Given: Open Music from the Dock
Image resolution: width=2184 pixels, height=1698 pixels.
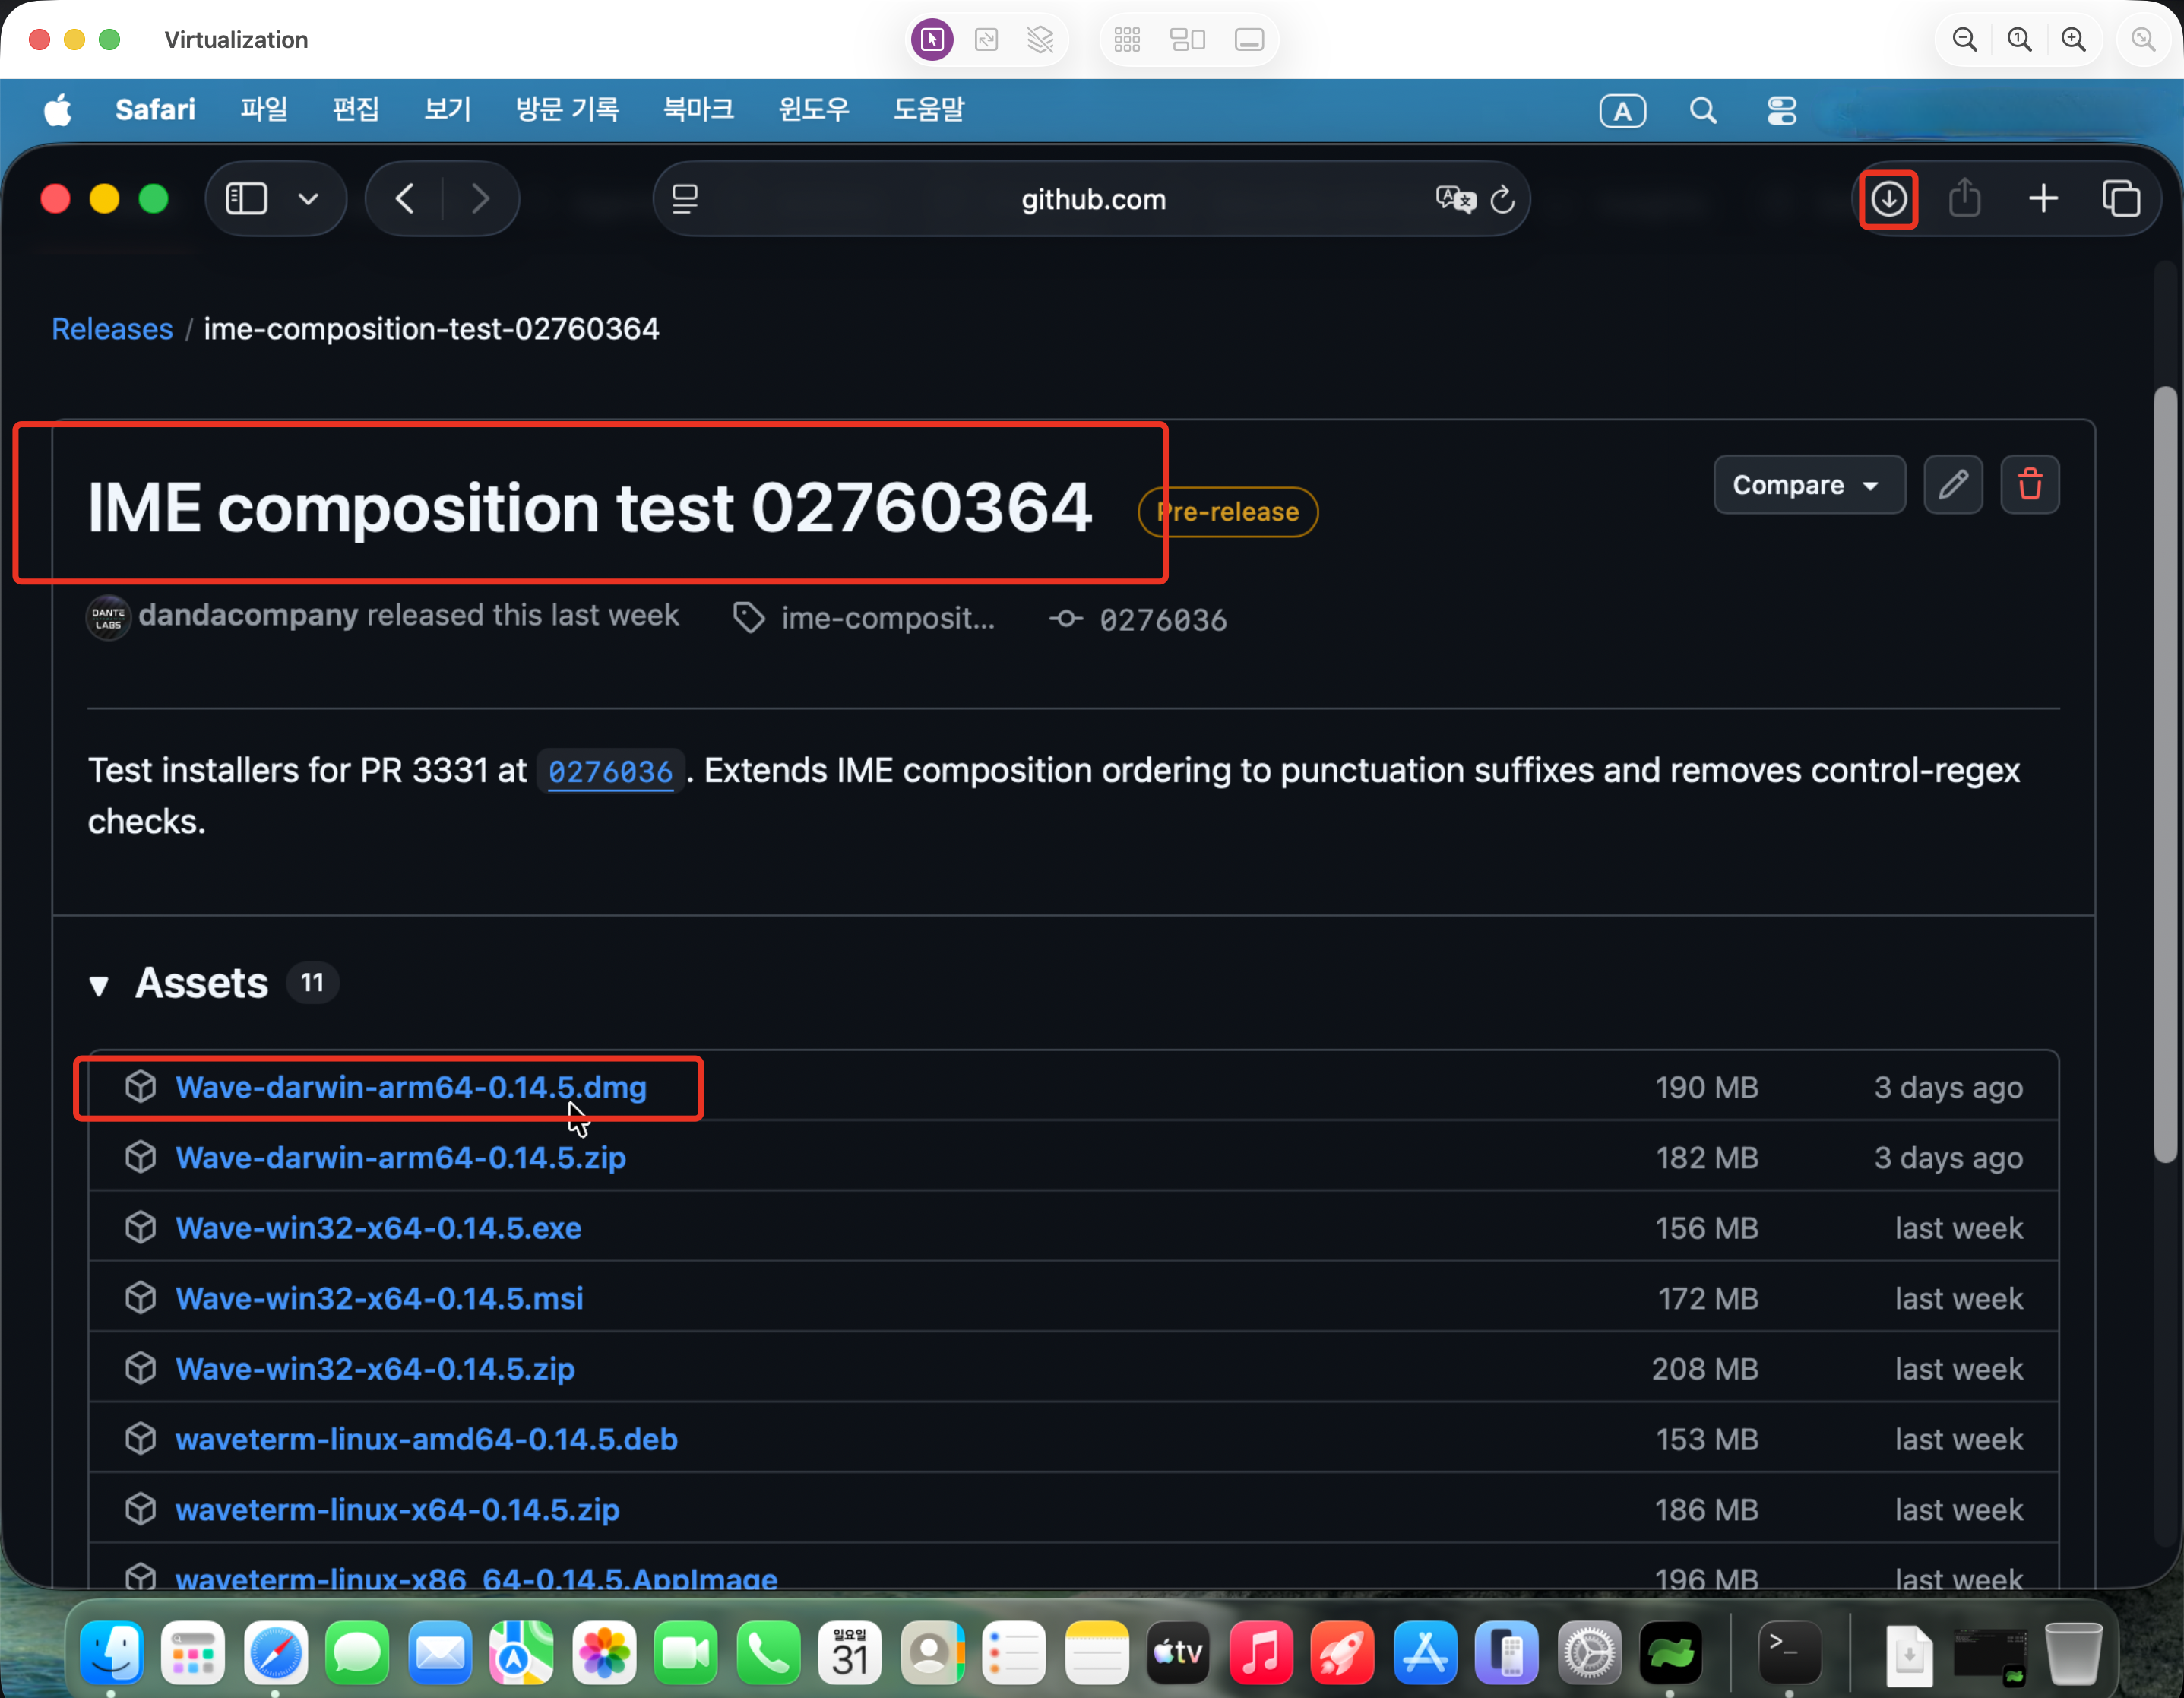Looking at the screenshot, I should [x=1260, y=1651].
